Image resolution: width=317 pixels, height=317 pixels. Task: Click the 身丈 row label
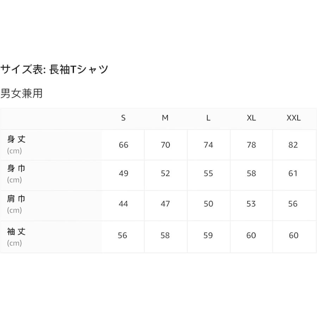point(17,139)
